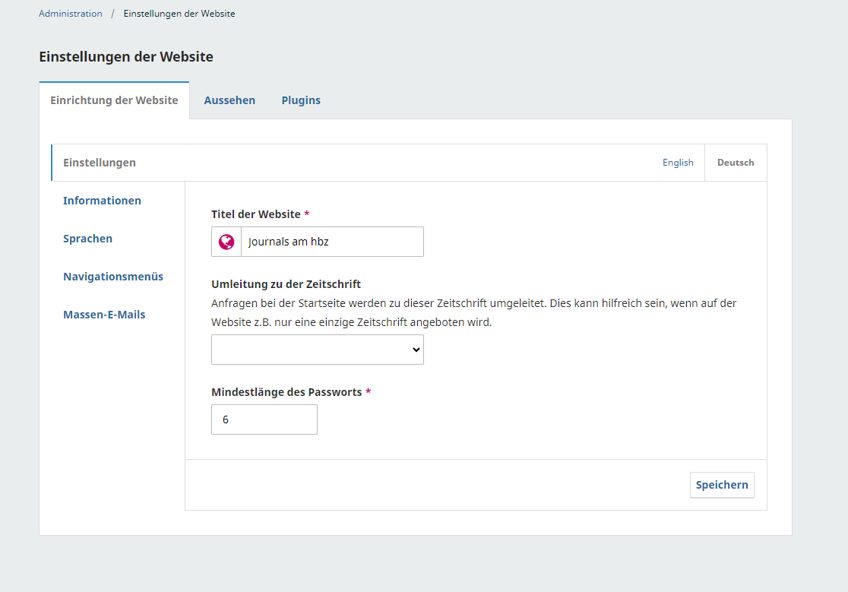Switch to the Aussehen tab

click(x=229, y=100)
